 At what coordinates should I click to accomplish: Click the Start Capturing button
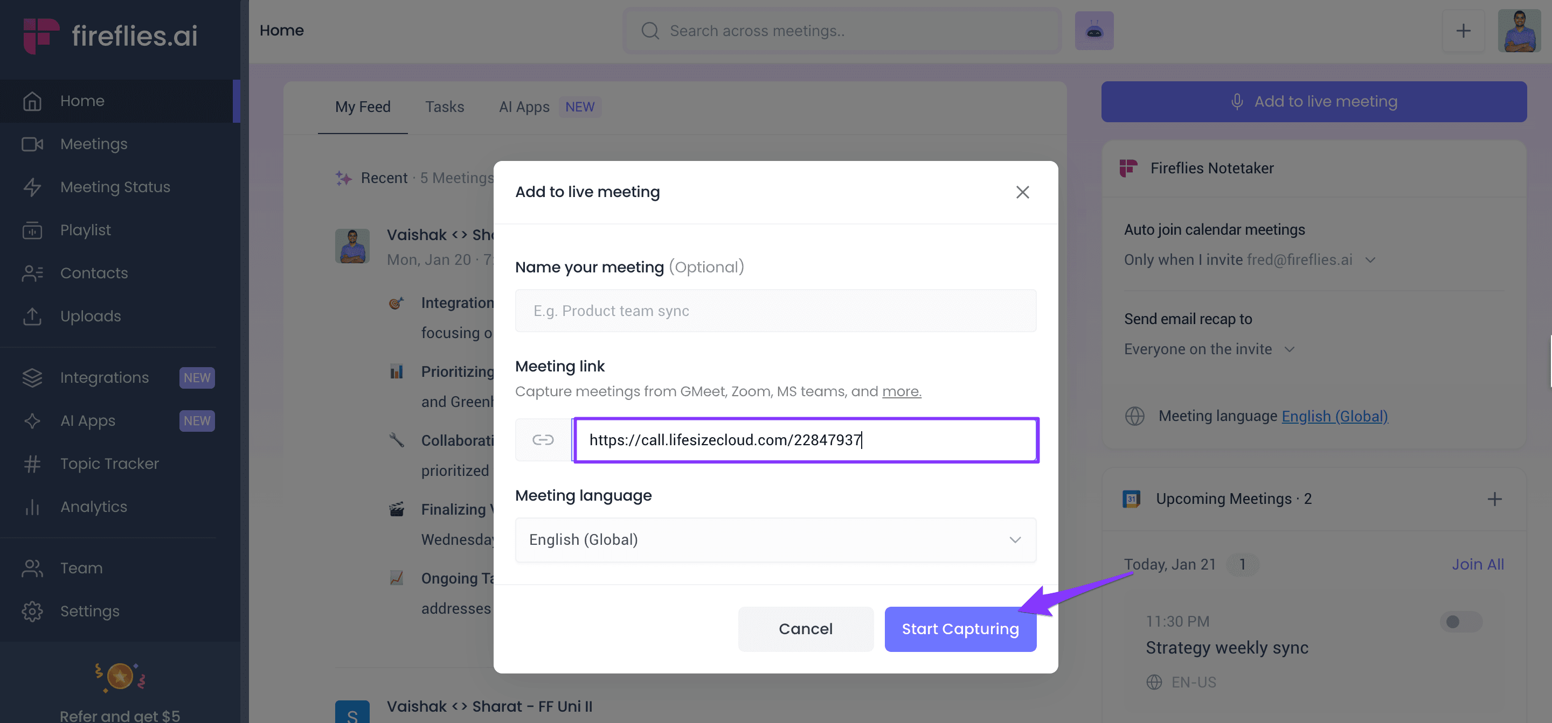960,628
